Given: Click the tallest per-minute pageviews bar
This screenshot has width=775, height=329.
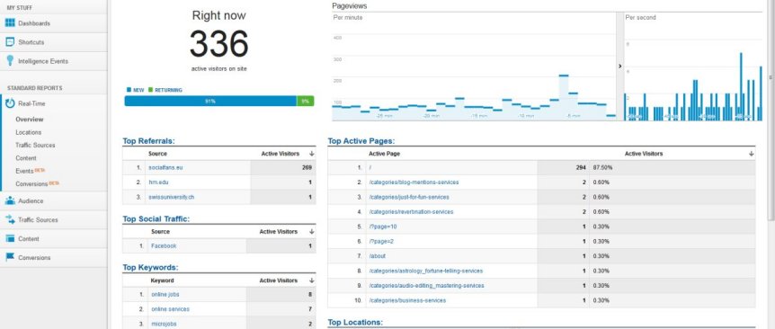Looking at the screenshot, I should [x=564, y=97].
